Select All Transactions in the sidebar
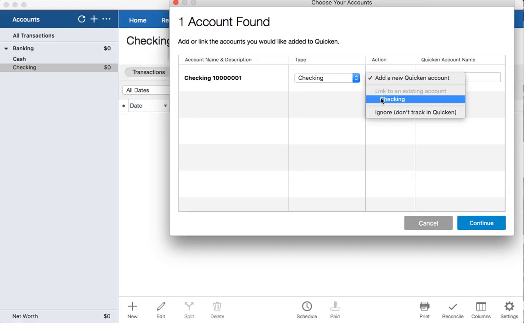This screenshot has height=323, width=524. point(33,35)
